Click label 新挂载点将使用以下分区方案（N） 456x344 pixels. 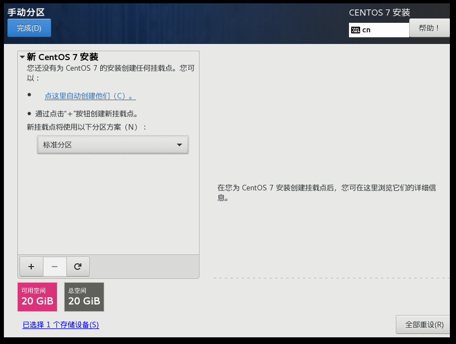click(x=86, y=127)
